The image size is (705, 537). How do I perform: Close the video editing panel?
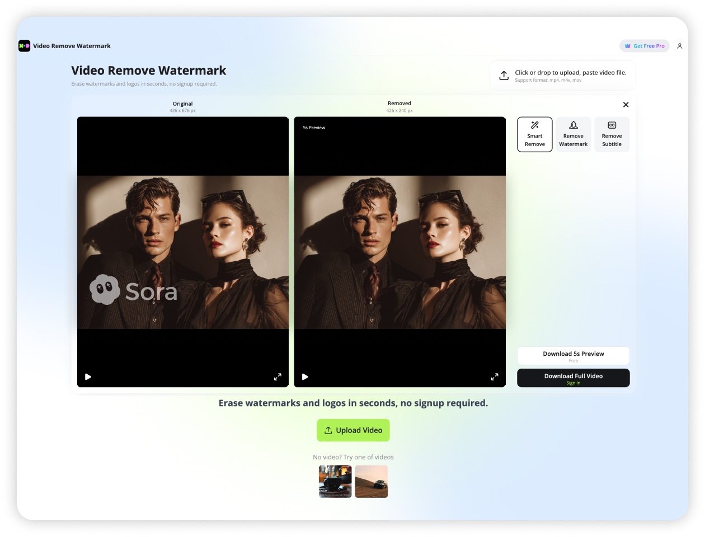[626, 105]
